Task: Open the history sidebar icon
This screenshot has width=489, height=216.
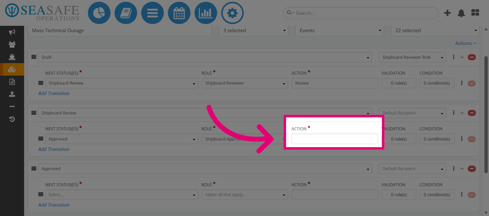Action: [12, 119]
